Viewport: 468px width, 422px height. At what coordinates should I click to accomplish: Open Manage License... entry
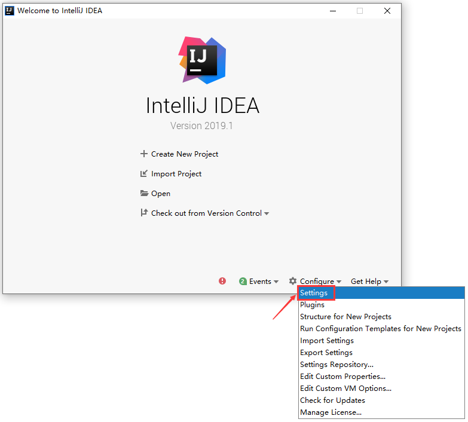383,413
